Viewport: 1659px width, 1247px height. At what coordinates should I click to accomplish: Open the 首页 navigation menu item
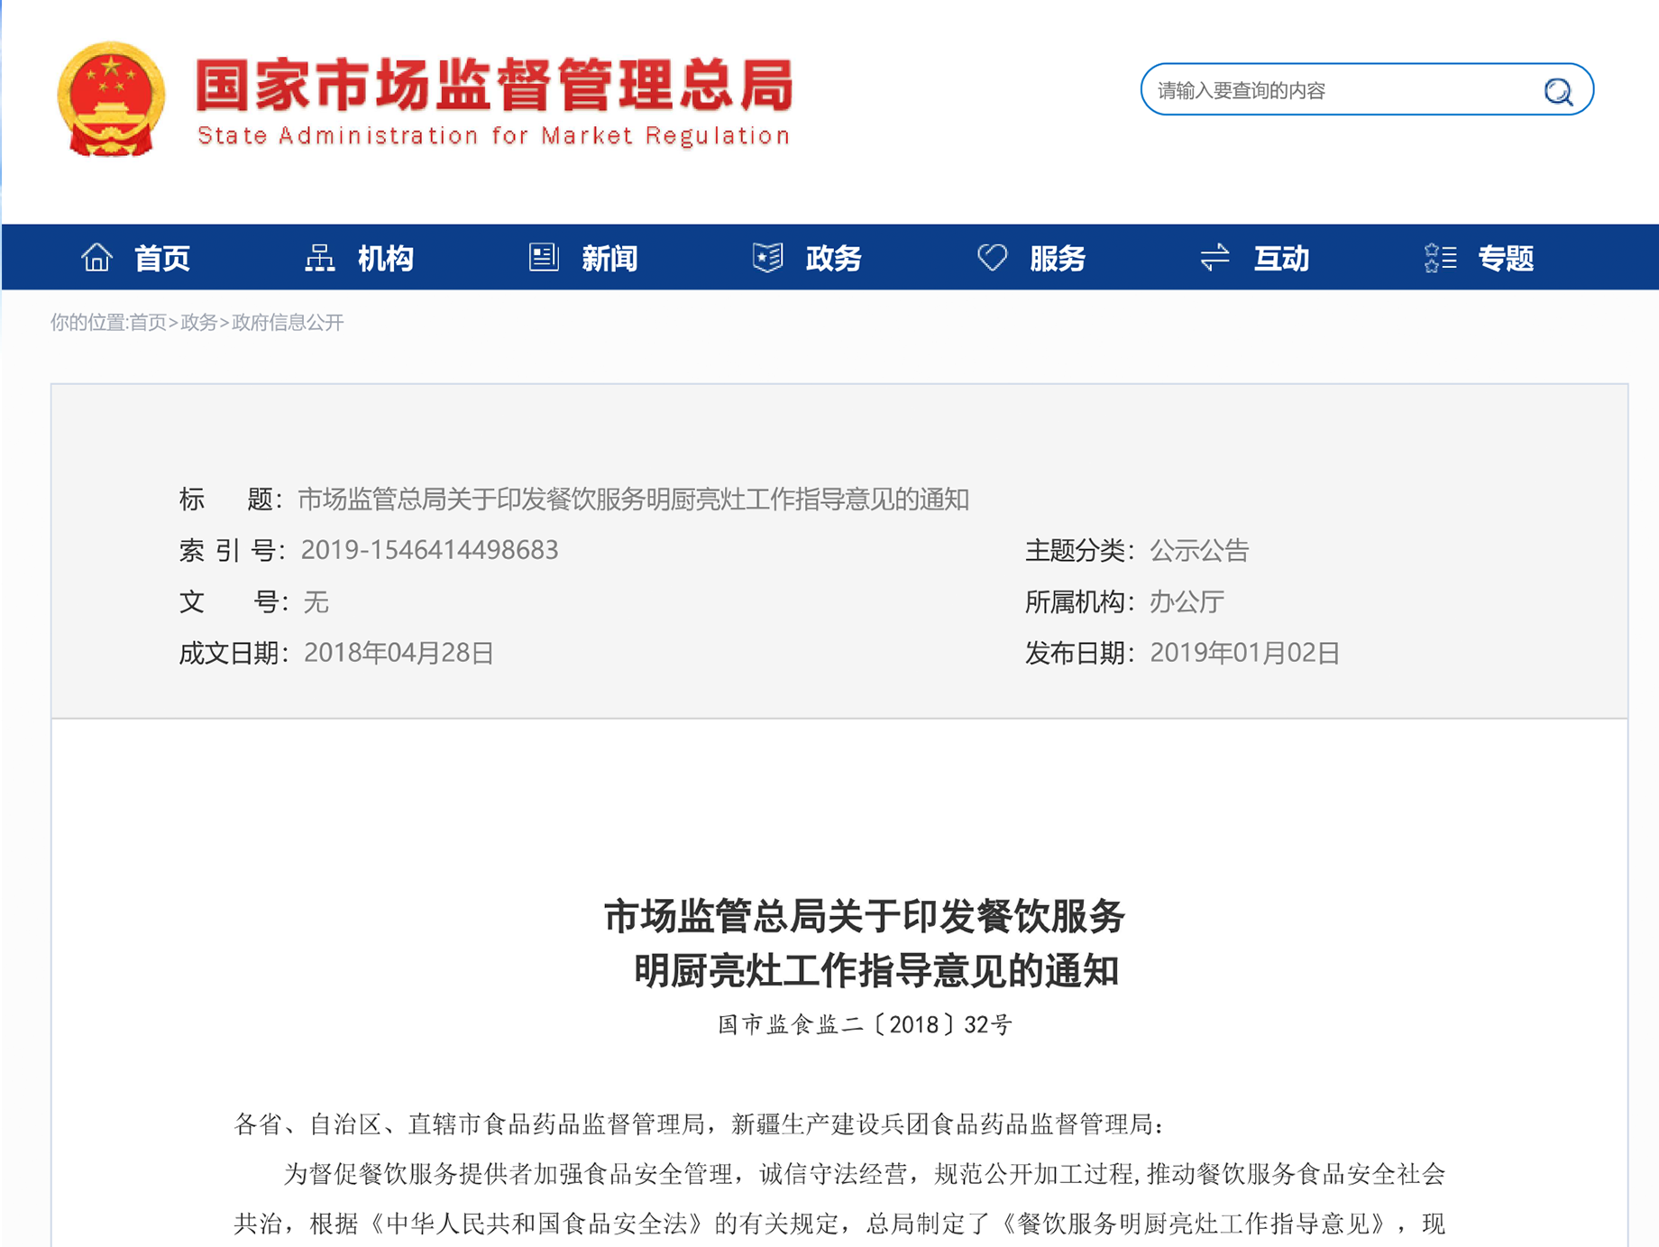[x=162, y=259]
